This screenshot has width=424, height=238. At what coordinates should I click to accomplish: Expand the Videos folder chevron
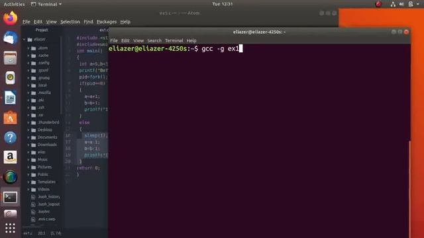(28, 190)
